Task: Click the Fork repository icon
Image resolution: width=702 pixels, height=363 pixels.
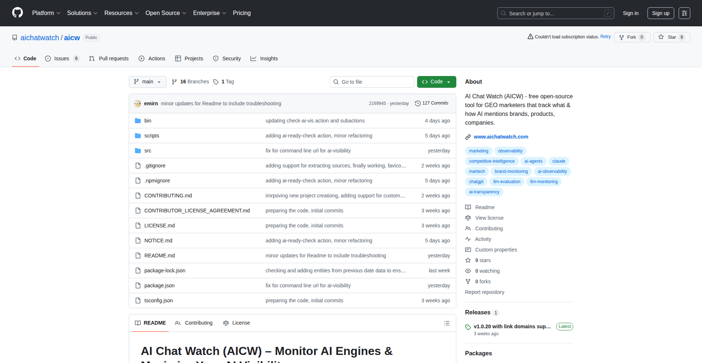Action: point(622,37)
